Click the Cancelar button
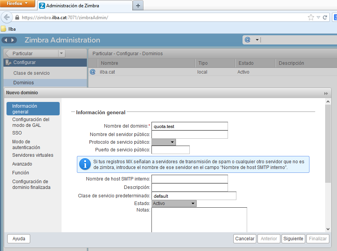The width and height of the screenshot is (337, 251). click(244, 239)
